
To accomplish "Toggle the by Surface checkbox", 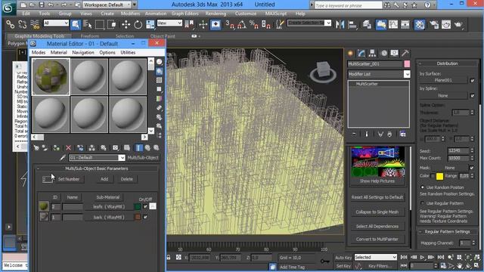I will [x=472, y=80].
